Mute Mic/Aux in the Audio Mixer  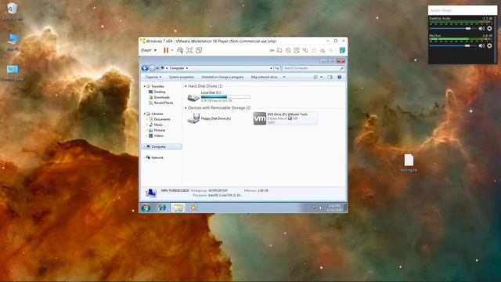tap(481, 45)
